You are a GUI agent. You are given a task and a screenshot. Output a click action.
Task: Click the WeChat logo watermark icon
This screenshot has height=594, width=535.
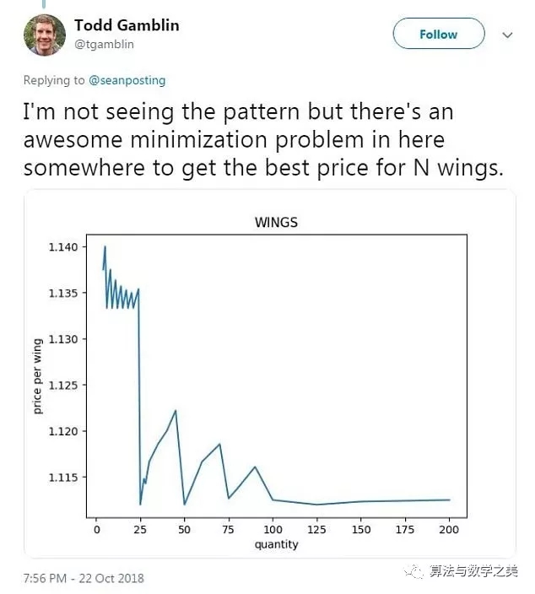[x=413, y=571]
